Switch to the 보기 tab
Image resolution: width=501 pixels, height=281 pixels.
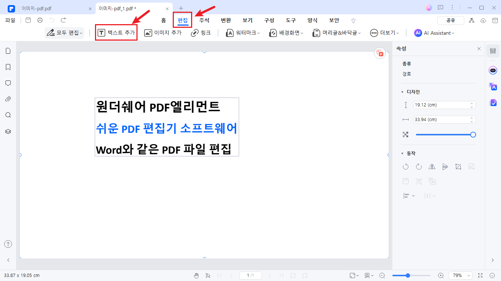click(248, 20)
